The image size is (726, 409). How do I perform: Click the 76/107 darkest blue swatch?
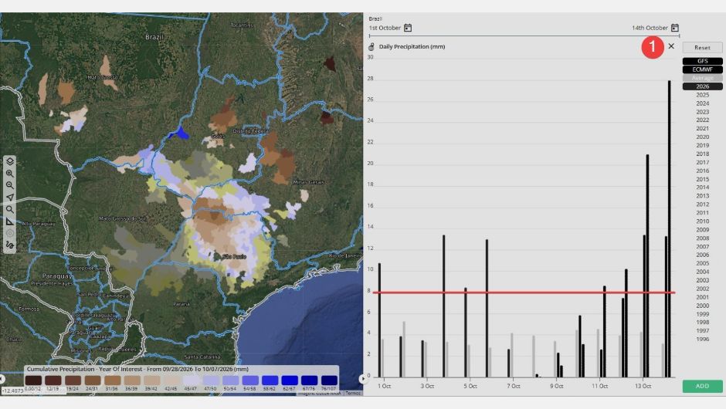(329, 380)
